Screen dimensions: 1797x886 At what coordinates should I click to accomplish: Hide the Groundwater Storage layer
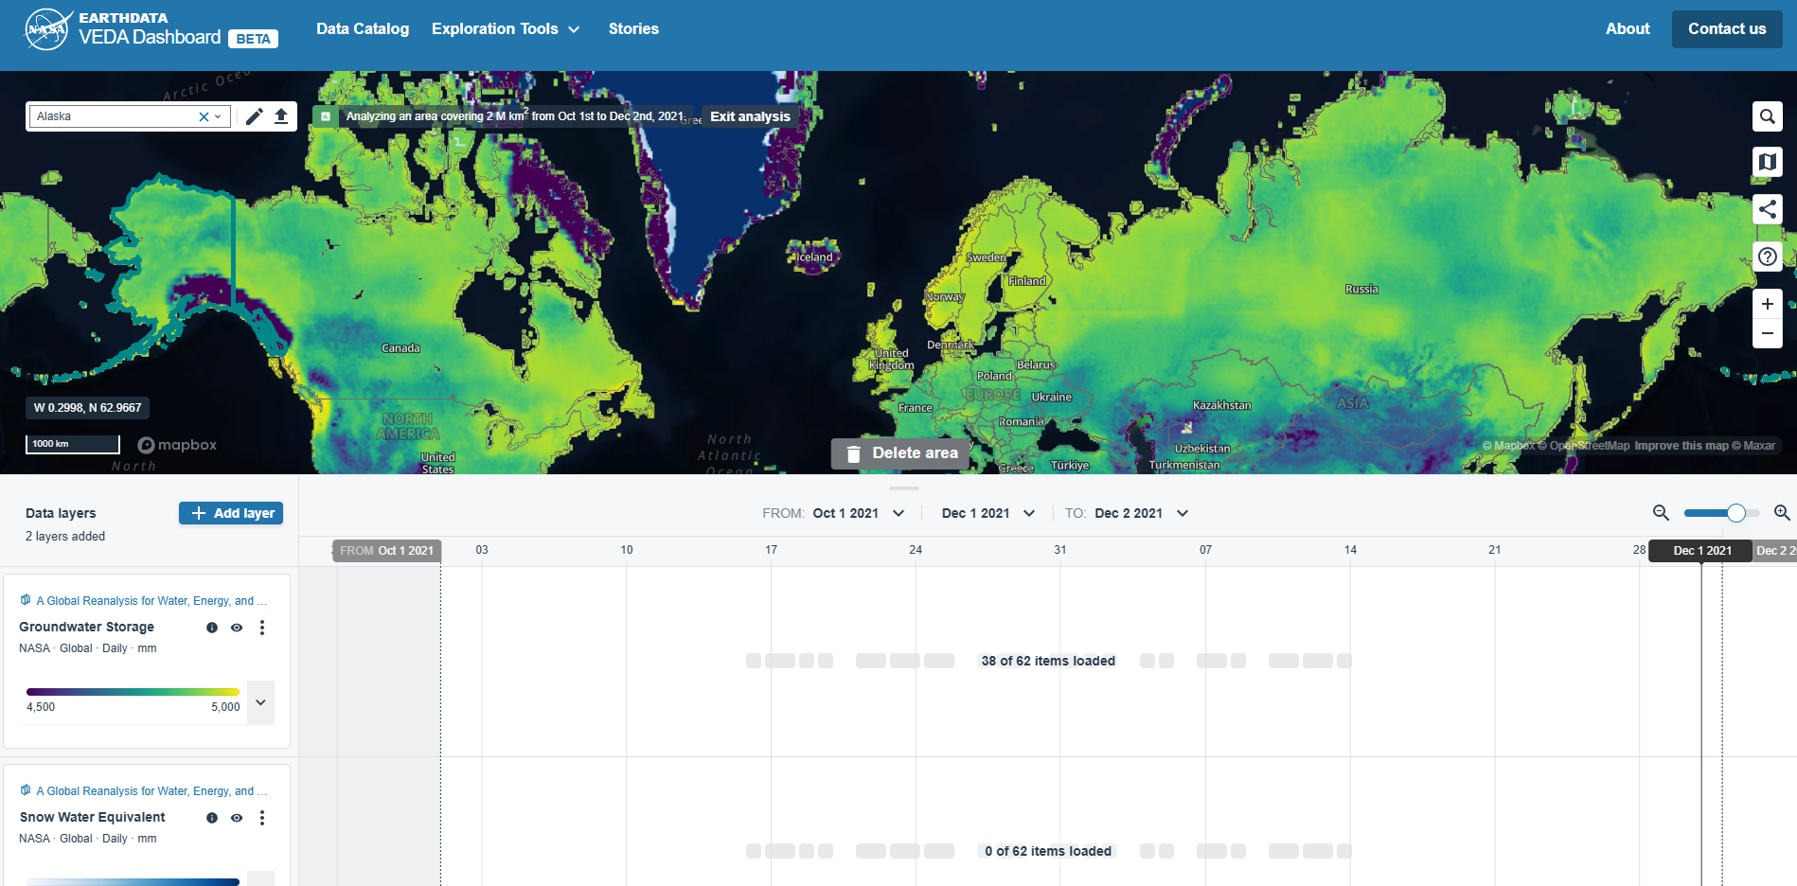237,628
